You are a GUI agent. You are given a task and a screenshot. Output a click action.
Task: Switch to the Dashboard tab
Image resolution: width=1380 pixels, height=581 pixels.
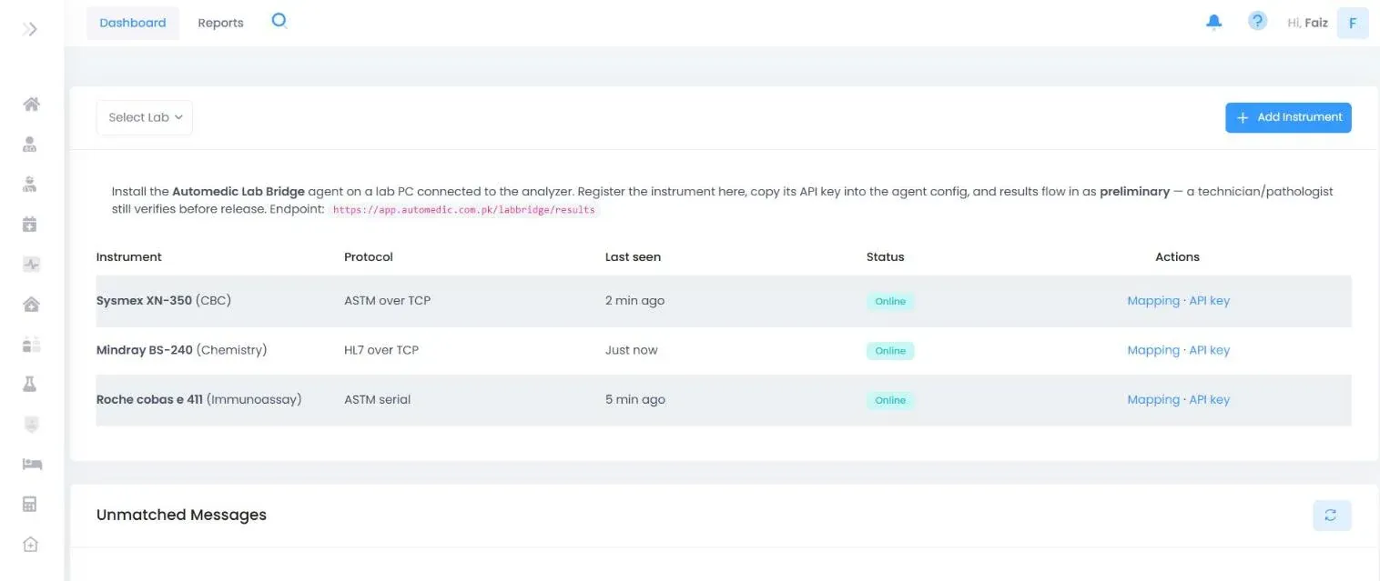click(133, 23)
